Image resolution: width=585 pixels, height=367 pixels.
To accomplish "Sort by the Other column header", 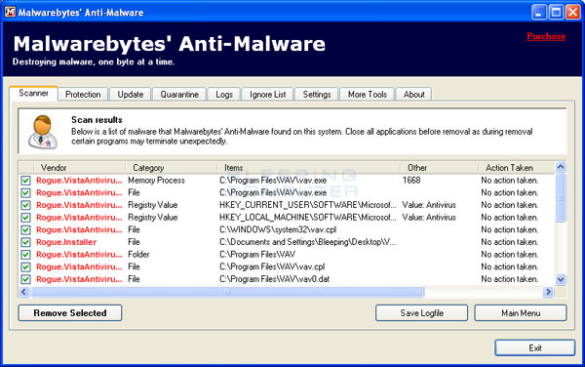I will [x=439, y=168].
